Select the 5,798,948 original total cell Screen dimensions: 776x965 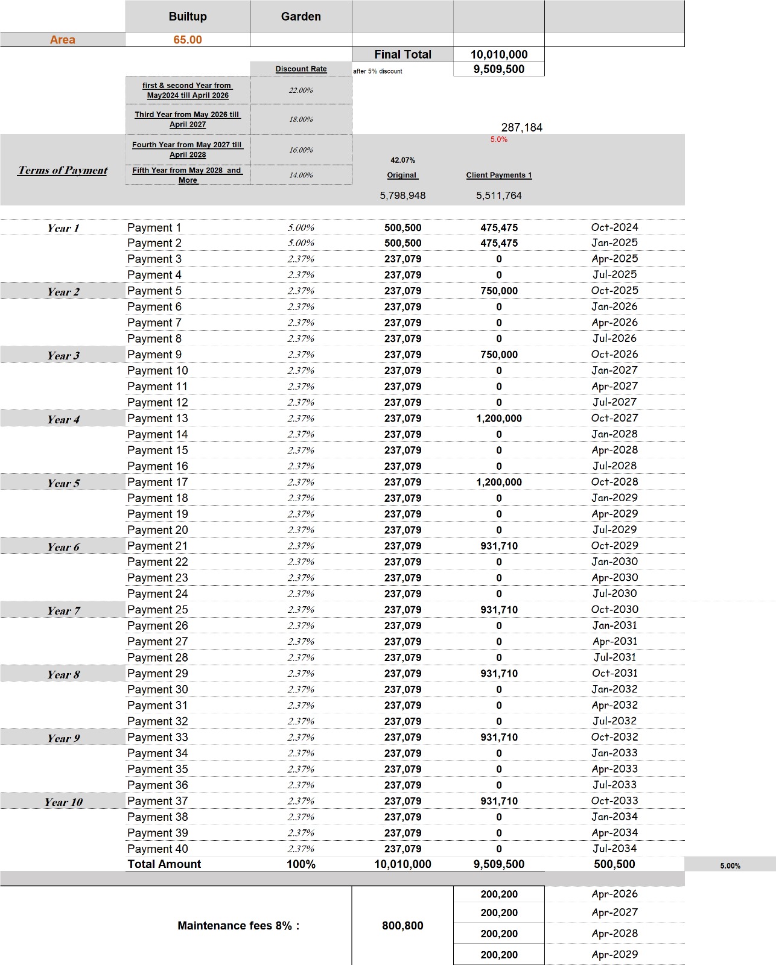(402, 195)
